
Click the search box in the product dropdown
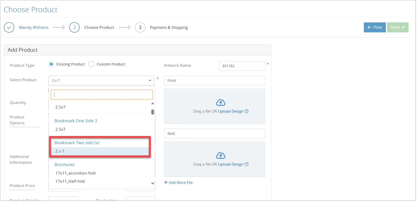coord(102,95)
